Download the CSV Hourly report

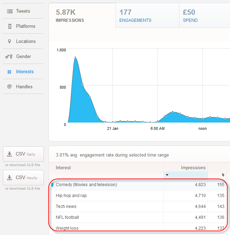pyautogui.click(x=24, y=178)
